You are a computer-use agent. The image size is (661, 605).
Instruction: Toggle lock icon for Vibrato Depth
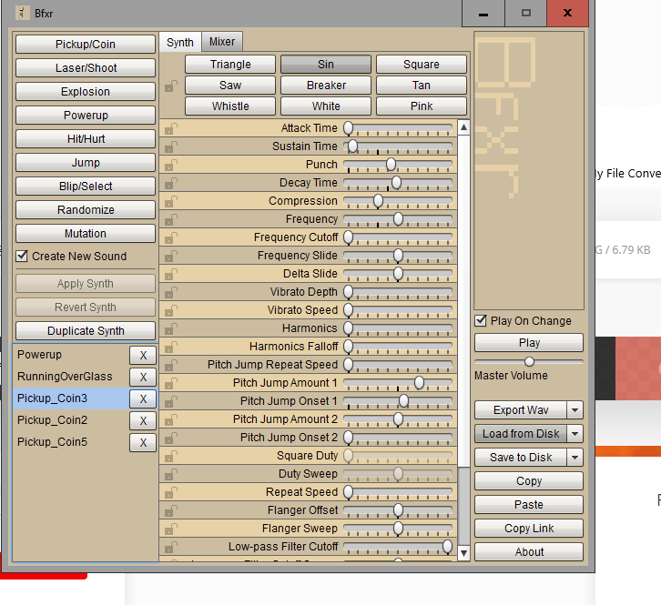click(x=170, y=293)
